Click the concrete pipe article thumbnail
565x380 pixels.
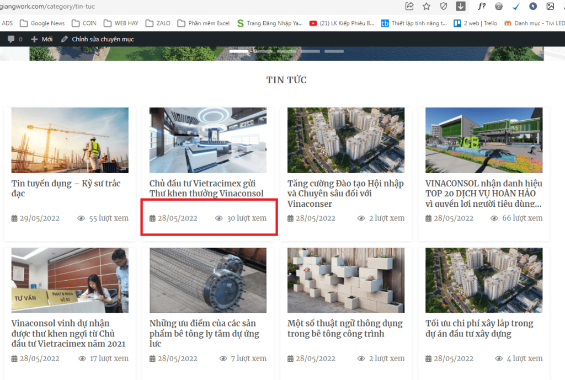[x=207, y=280]
